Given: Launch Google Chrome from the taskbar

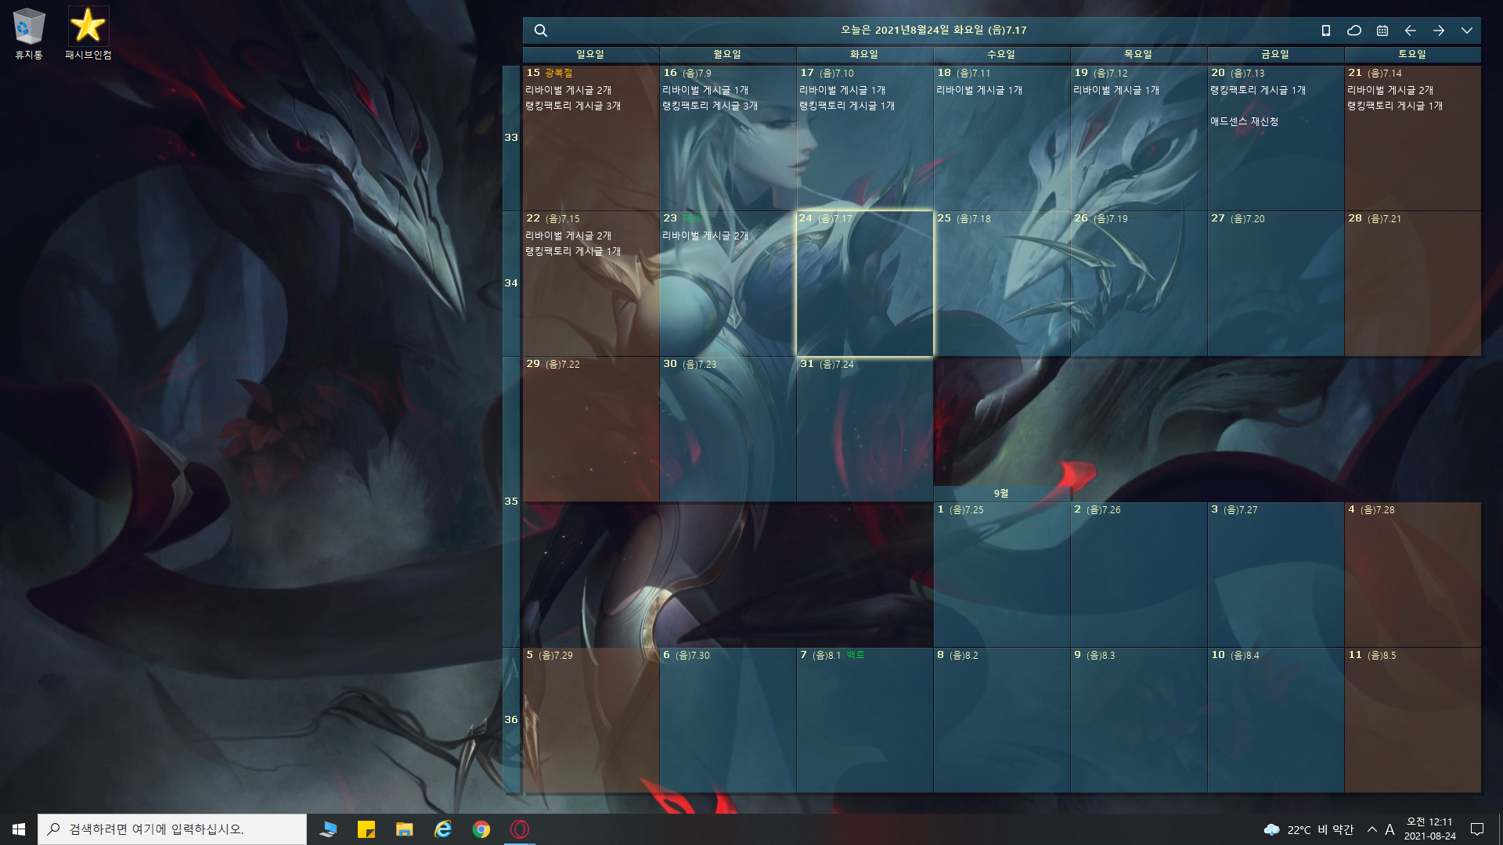Looking at the screenshot, I should pos(481,829).
